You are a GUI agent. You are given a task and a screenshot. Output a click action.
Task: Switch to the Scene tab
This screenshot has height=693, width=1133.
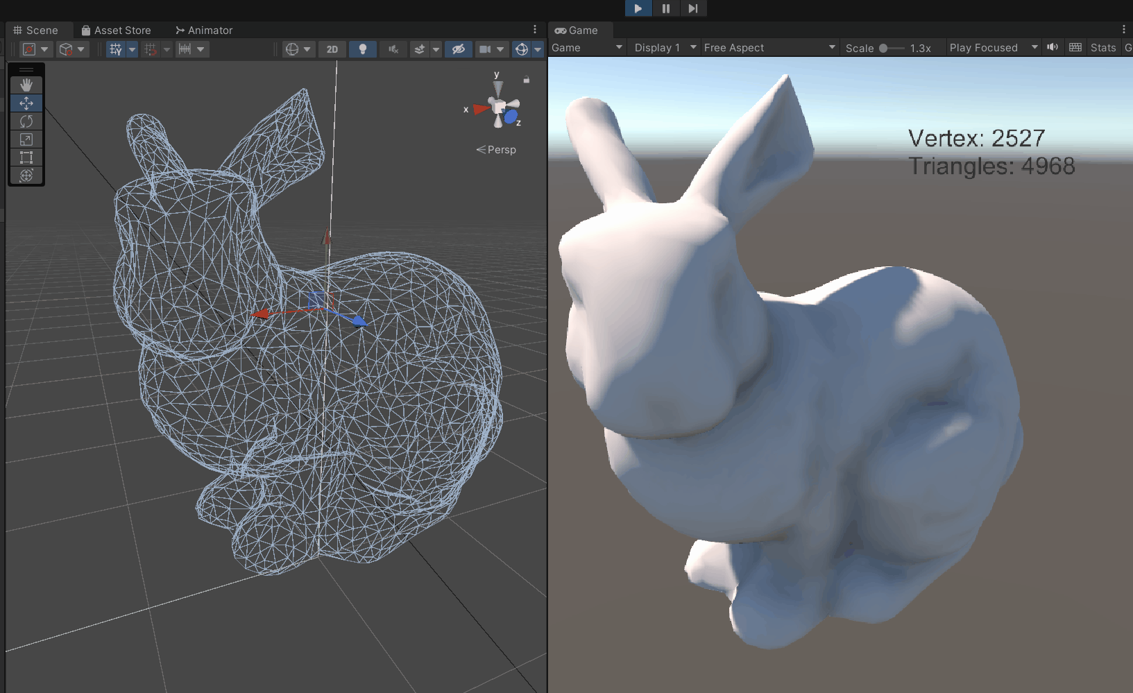click(x=36, y=31)
